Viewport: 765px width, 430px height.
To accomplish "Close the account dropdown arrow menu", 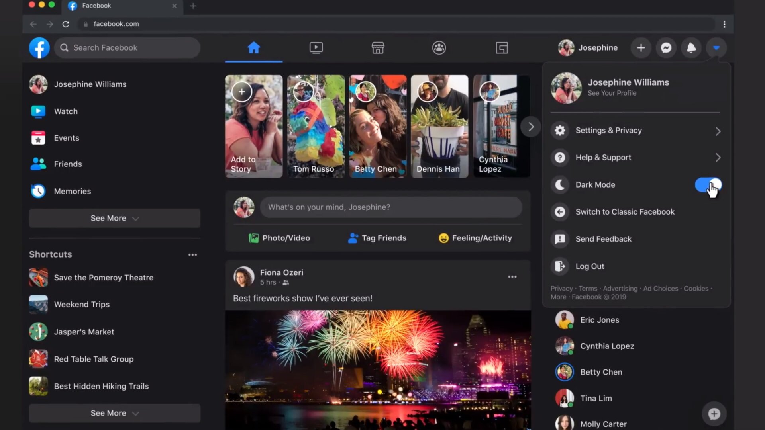I will pos(716,48).
